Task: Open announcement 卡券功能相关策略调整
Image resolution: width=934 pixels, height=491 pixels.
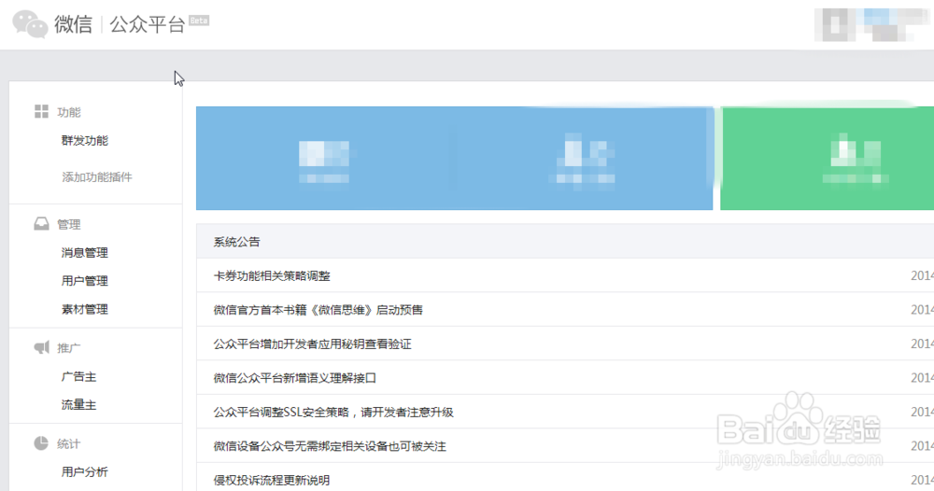Action: pos(272,276)
